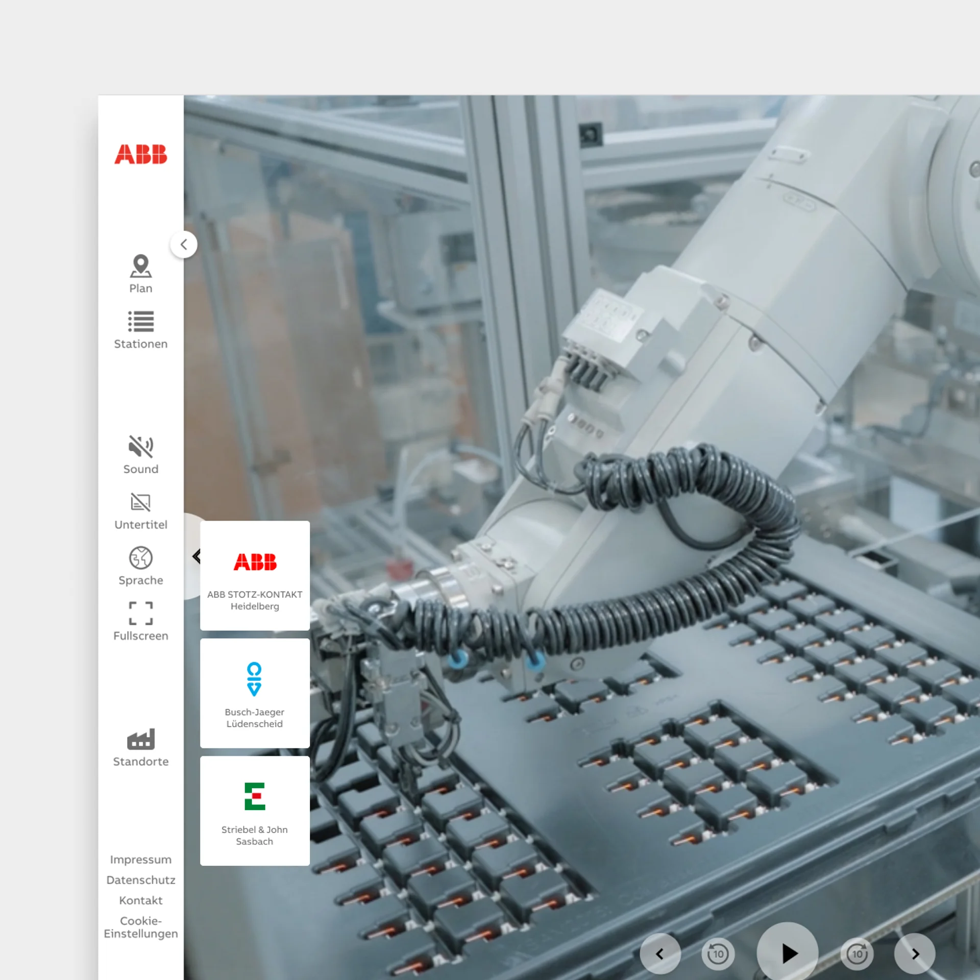The width and height of the screenshot is (980, 980).
Task: Go to the next station
Action: tap(915, 953)
